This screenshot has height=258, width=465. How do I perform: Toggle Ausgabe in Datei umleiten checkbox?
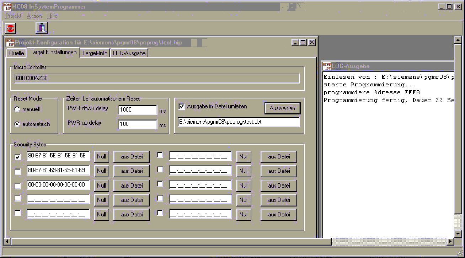pyautogui.click(x=182, y=106)
